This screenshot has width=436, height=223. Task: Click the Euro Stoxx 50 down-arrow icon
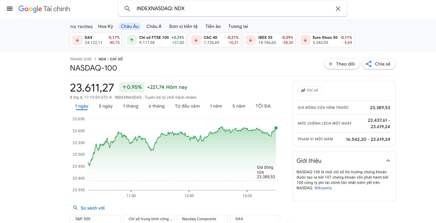click(305, 40)
